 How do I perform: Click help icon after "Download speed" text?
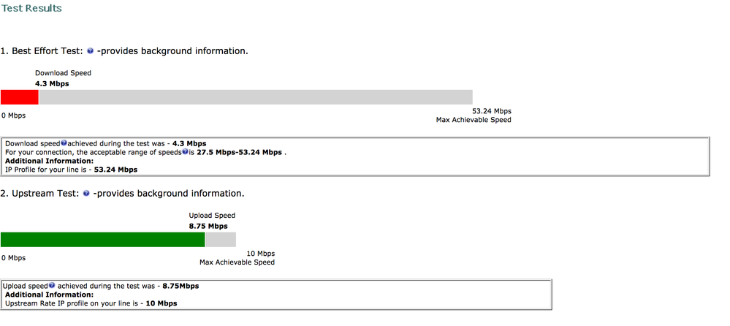coord(64,143)
